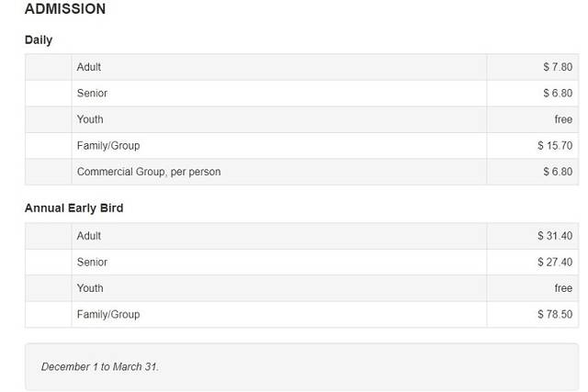Screen dimensions: 588x392
Task: Select the $ 27.40 price cell
Action: pos(554,263)
